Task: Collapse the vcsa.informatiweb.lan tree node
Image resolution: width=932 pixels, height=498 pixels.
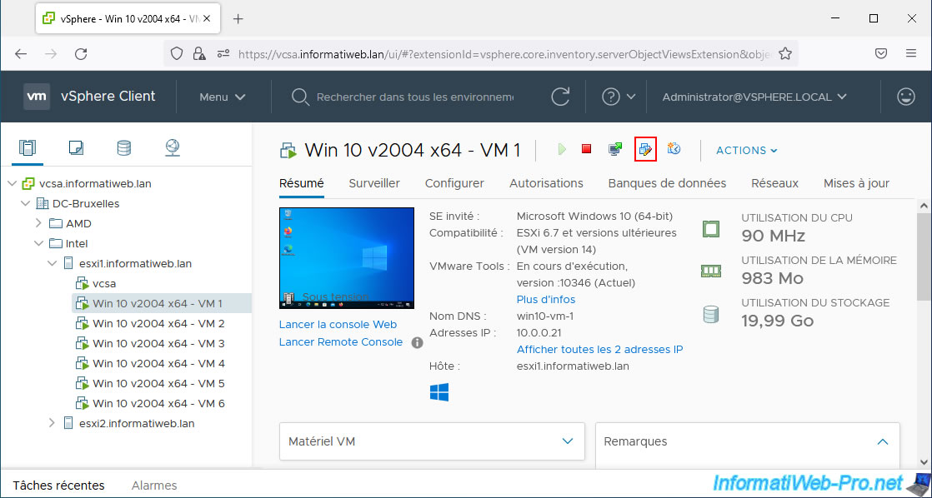Action: (x=13, y=184)
